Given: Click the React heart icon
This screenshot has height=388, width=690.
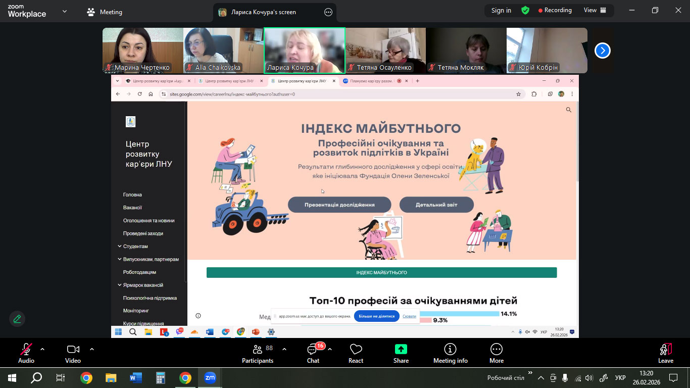Looking at the screenshot, I should pos(356,353).
